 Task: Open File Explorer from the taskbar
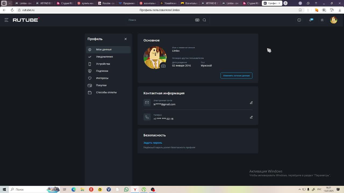82,190
